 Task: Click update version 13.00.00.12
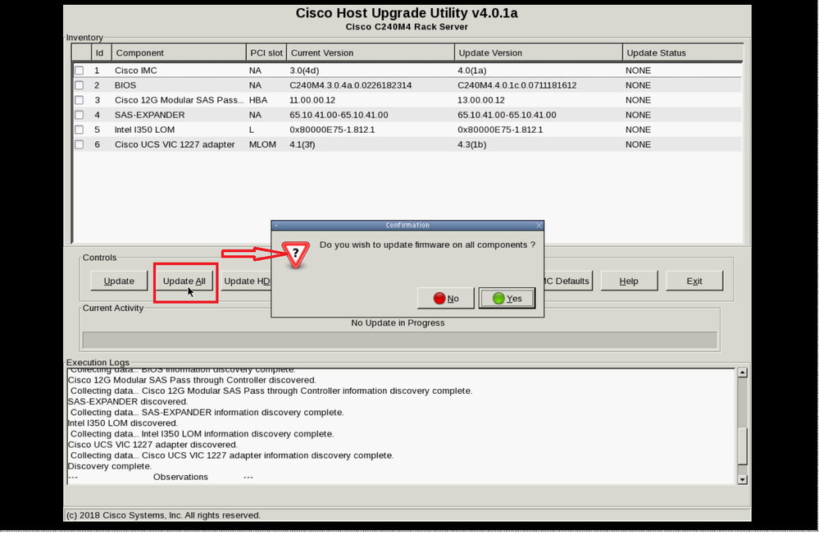[481, 100]
